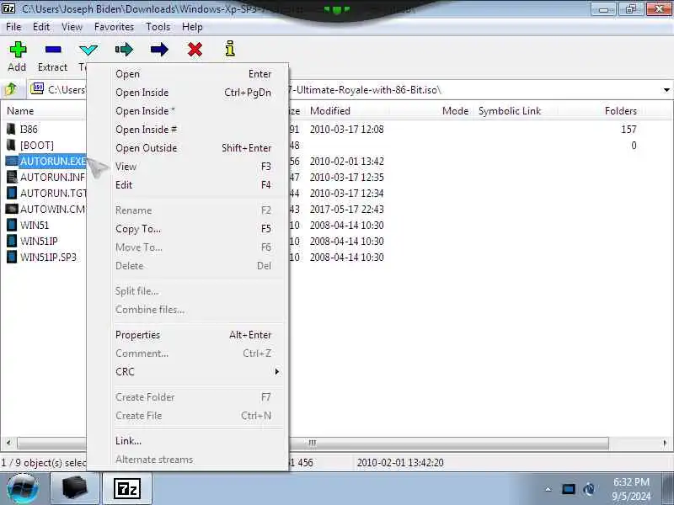Choose Link... in context menu
Viewport: 674px width, 505px height.
194,440
